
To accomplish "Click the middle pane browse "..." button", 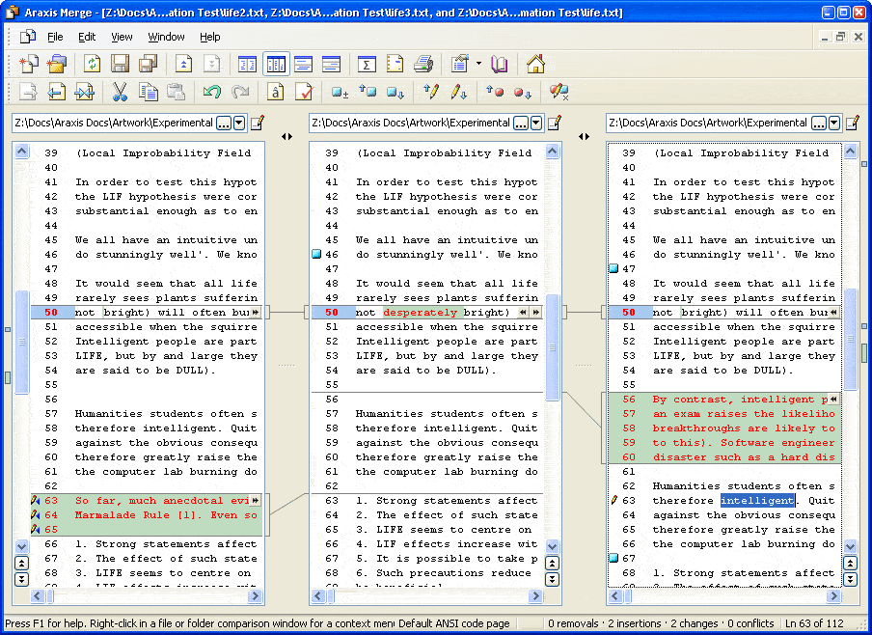I will (521, 124).
